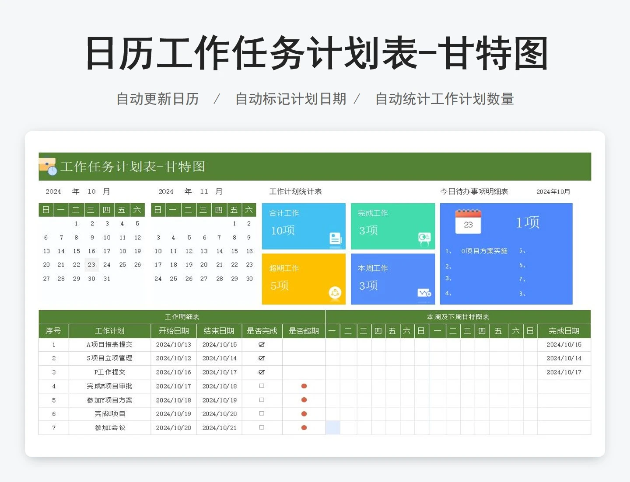Open the 年 dropdown showing 2024
Screen dimensions: 630x482
(53, 191)
